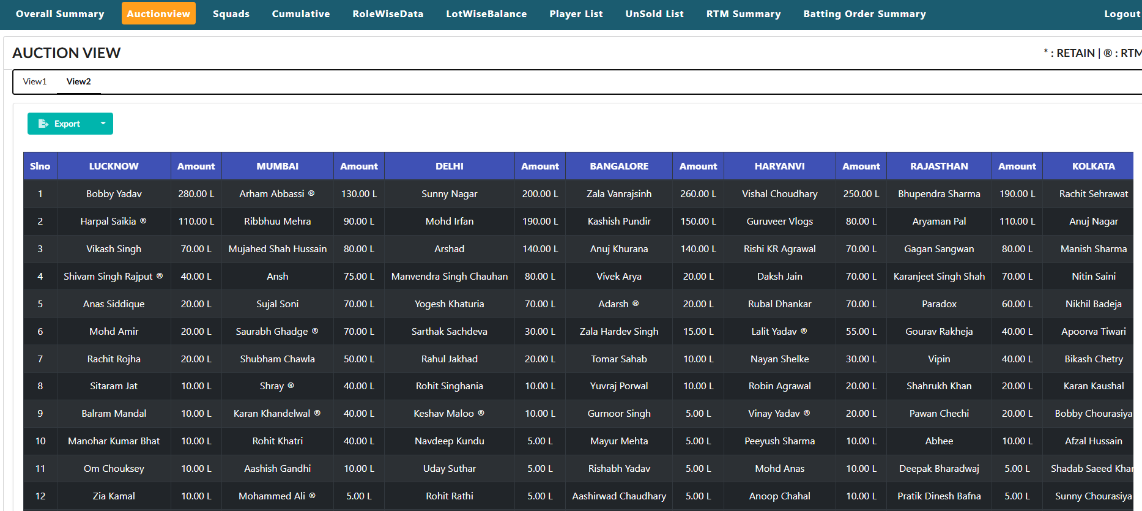Viewport: 1142px width, 511px height.
Task: Select Peeyush Sharma cell
Action: point(780,441)
